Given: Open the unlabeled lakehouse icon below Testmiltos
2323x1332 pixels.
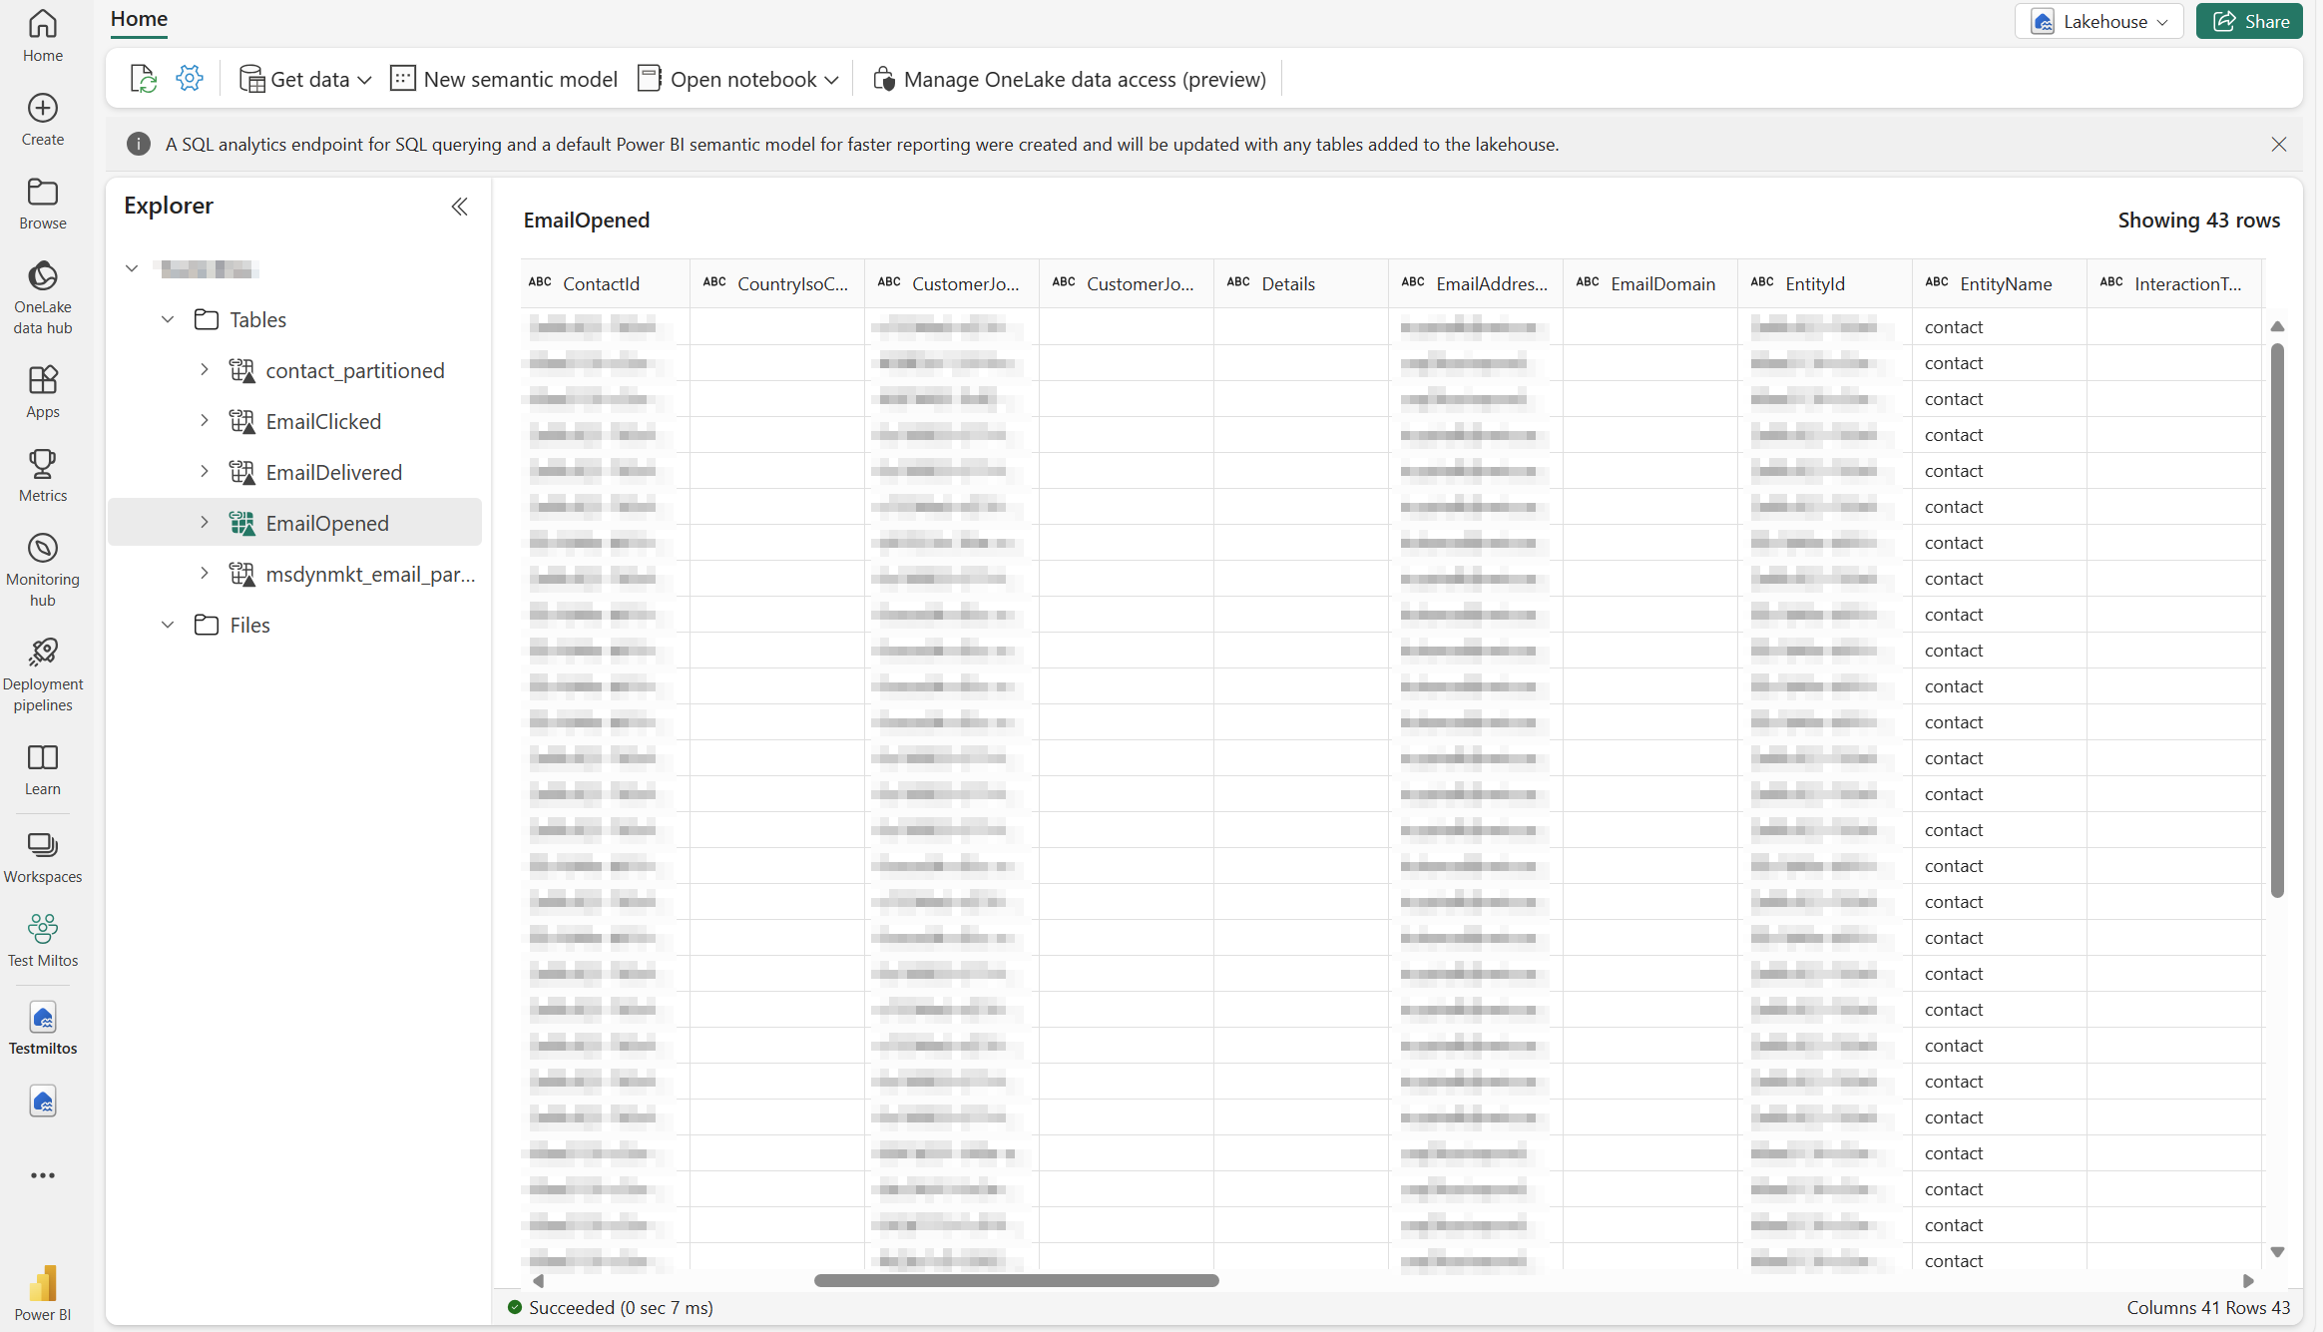Looking at the screenshot, I should tap(43, 1102).
